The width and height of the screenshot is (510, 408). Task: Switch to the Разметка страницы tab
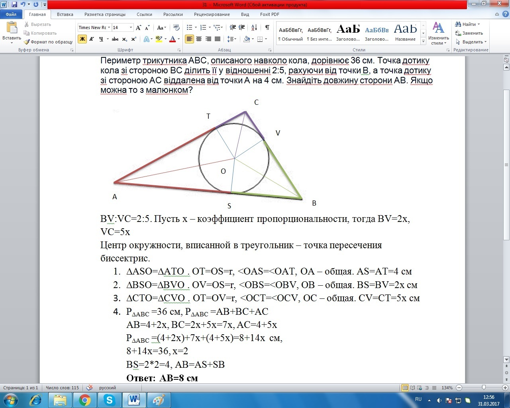105,14
